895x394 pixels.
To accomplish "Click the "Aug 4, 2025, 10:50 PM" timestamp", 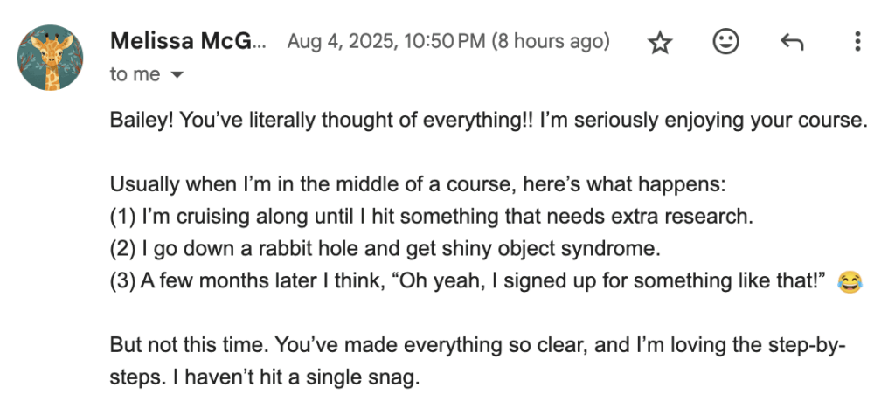I will click(385, 42).
